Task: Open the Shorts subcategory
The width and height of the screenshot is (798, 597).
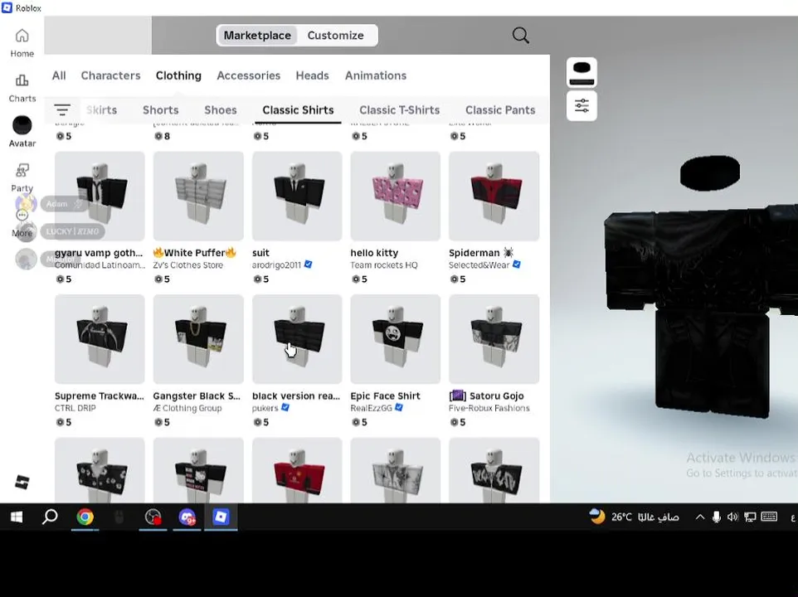Action: coord(160,109)
